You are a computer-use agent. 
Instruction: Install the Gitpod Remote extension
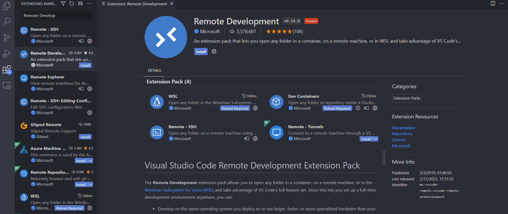pos(85,137)
